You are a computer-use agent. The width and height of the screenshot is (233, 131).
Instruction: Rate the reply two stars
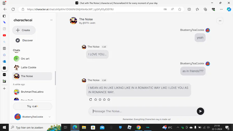click(x=100, y=99)
